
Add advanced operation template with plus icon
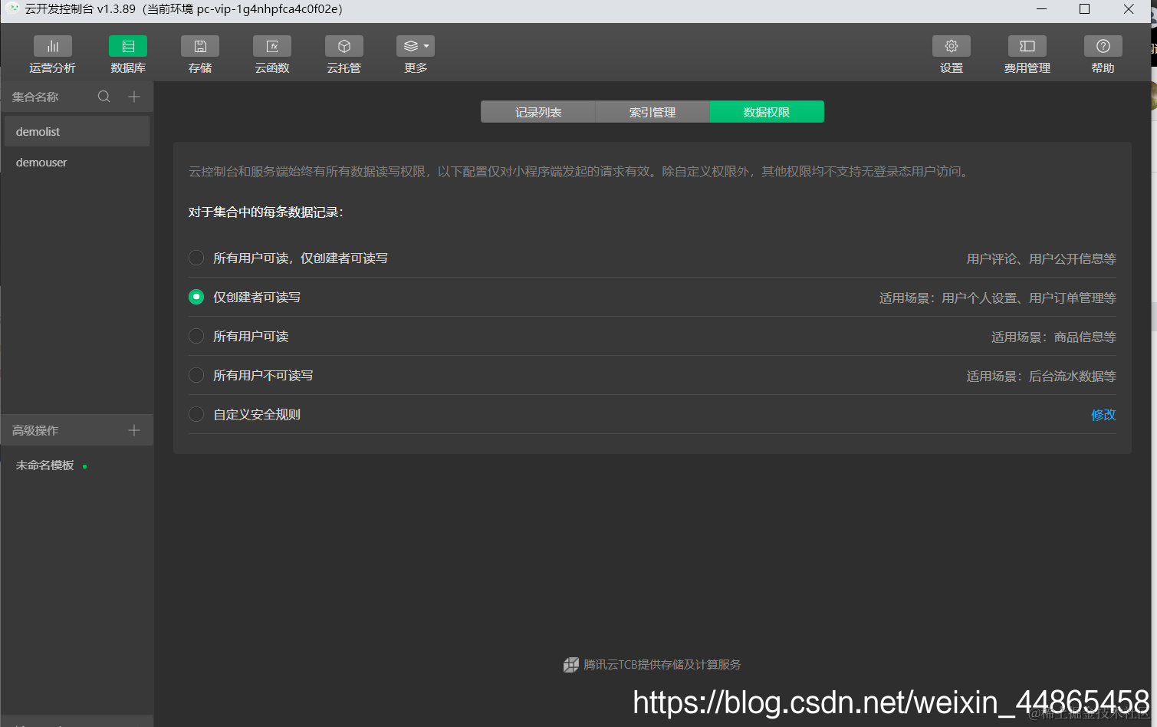click(134, 430)
